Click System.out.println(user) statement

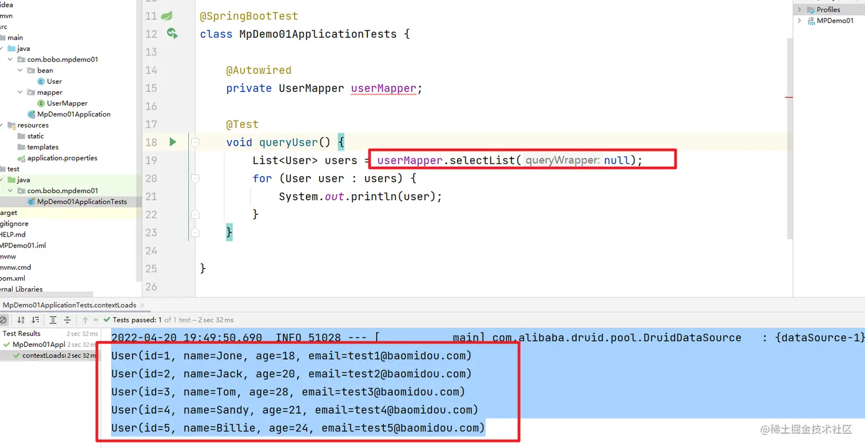point(360,197)
